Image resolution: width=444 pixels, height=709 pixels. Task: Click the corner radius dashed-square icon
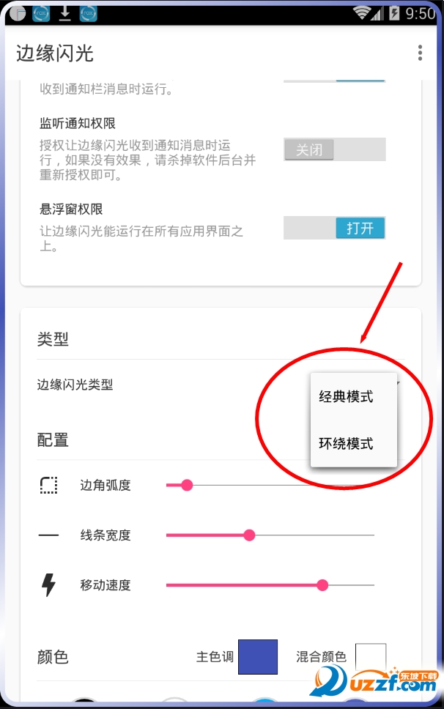[x=48, y=485]
